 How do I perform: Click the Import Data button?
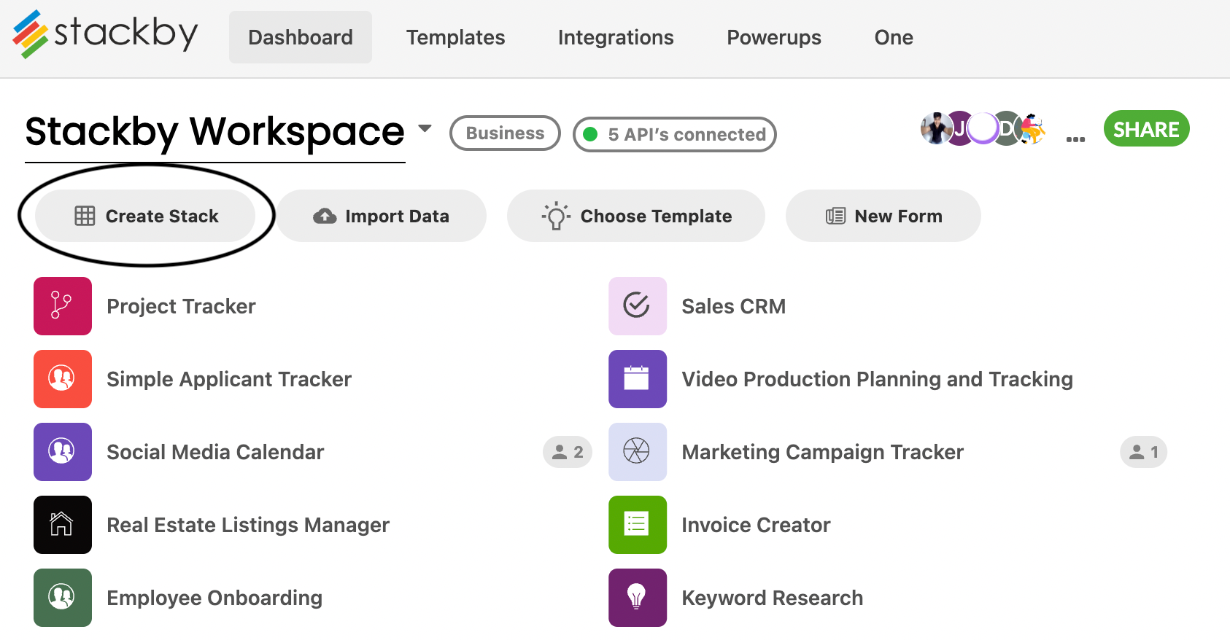point(381,216)
